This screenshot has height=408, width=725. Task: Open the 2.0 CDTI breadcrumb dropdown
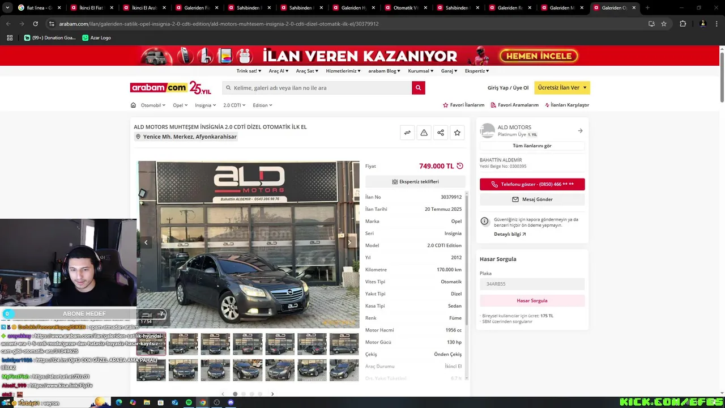click(x=234, y=105)
